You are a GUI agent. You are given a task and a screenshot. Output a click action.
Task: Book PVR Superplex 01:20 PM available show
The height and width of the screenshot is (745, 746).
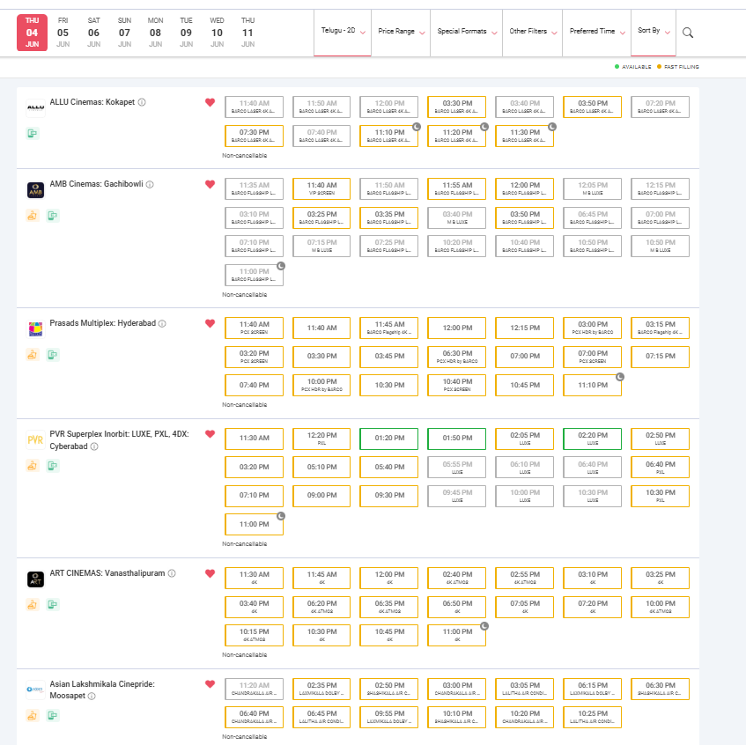coord(389,439)
